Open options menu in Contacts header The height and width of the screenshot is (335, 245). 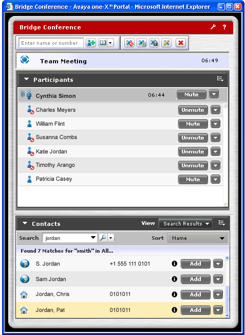(x=221, y=223)
